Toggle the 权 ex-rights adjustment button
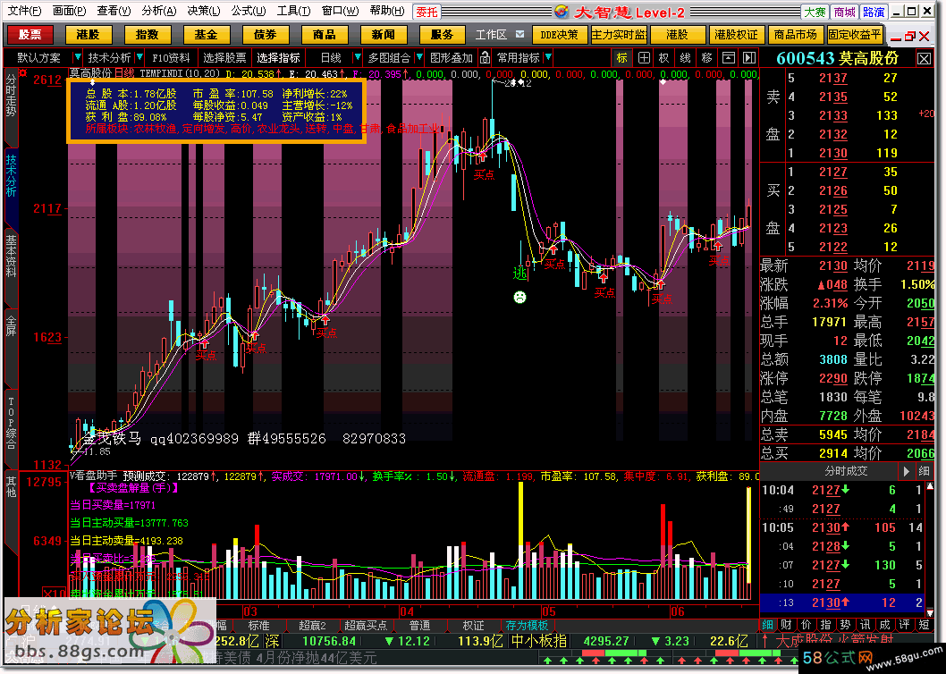The height and width of the screenshot is (674, 946). coord(664,58)
